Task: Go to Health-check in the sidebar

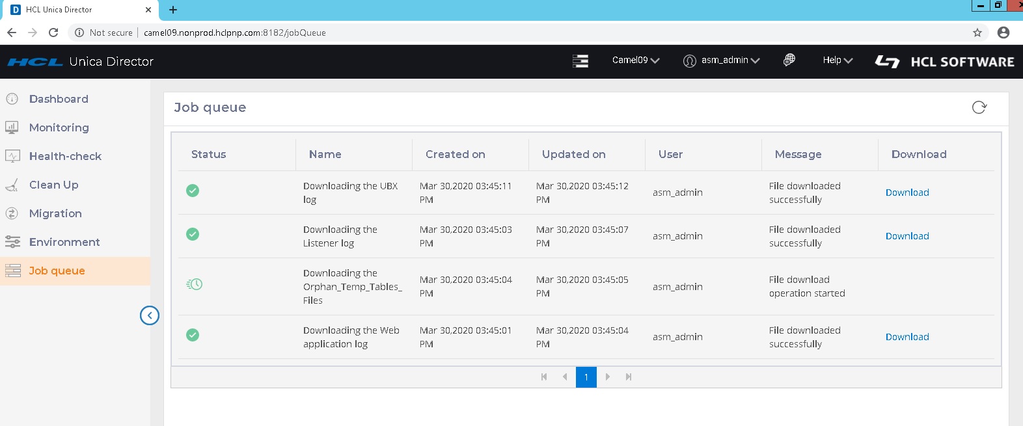Action: (65, 156)
